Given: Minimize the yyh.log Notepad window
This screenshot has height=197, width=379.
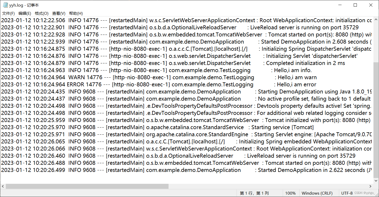Looking at the screenshot, I should tap(340, 5).
